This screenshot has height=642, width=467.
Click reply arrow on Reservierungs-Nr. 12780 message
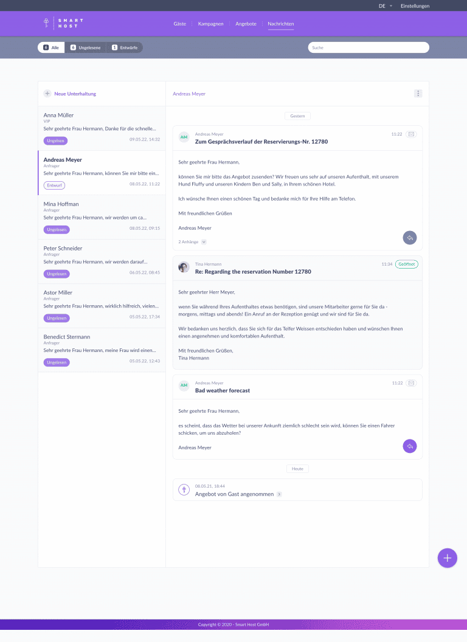click(x=410, y=238)
